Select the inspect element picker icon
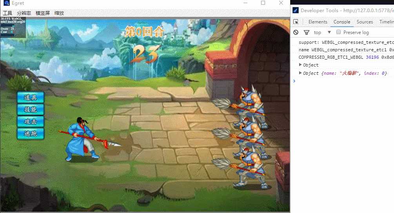394x213 pixels. (296, 22)
